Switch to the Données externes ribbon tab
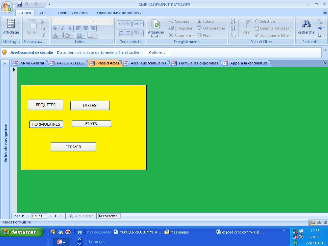The image size is (328, 246). point(72,13)
